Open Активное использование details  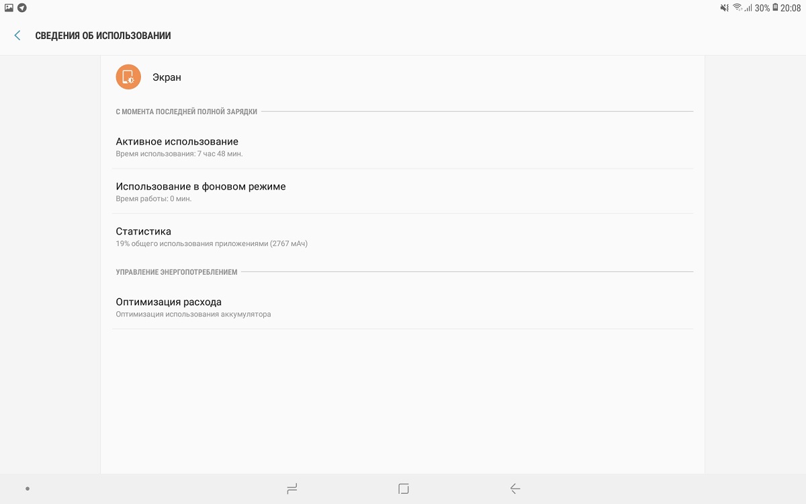(403, 146)
